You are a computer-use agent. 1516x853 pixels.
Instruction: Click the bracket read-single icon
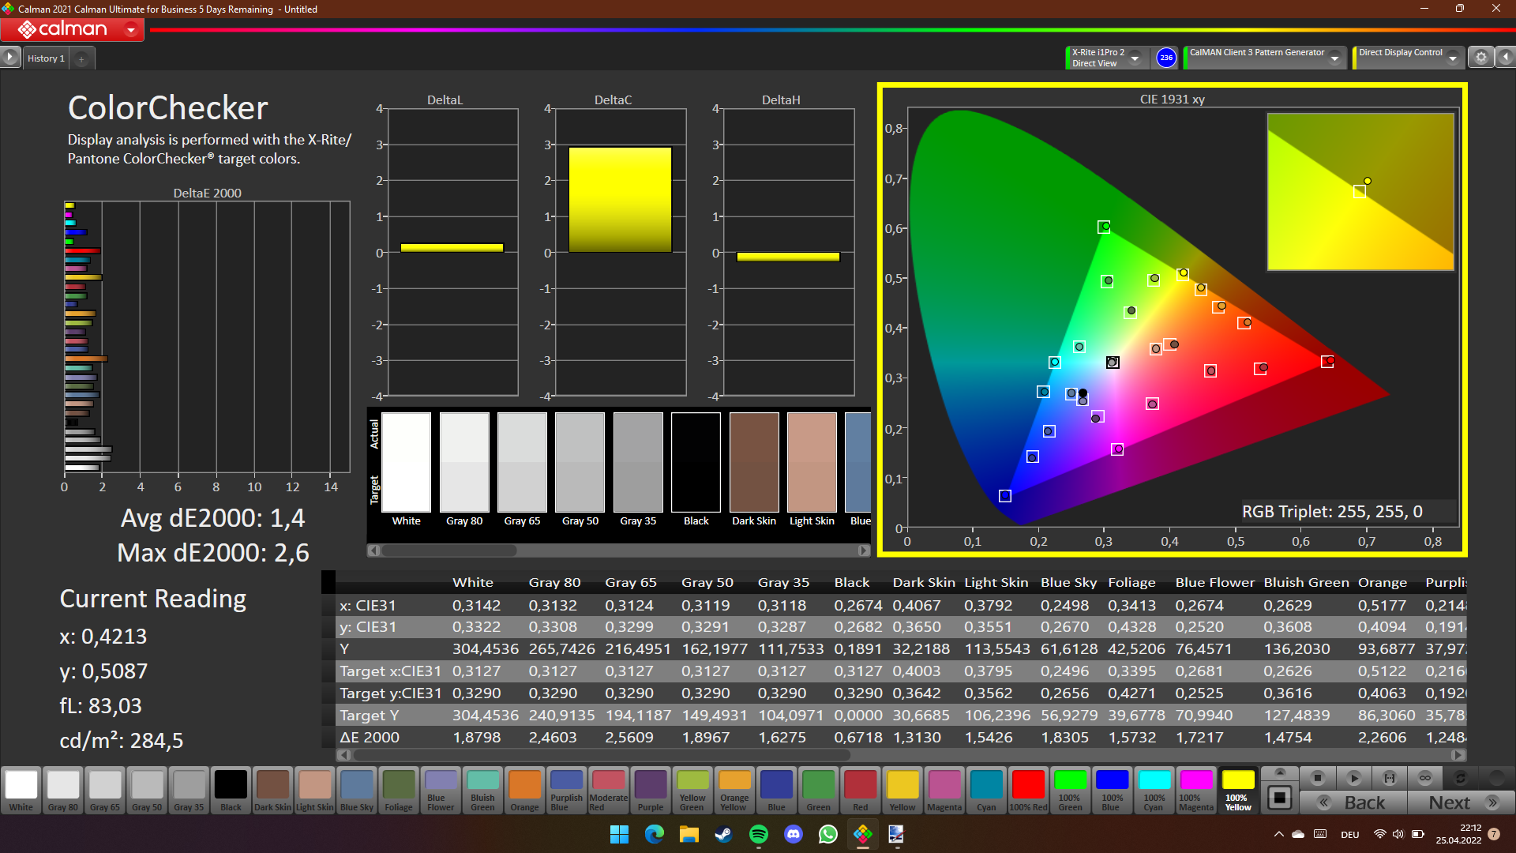tap(1390, 778)
